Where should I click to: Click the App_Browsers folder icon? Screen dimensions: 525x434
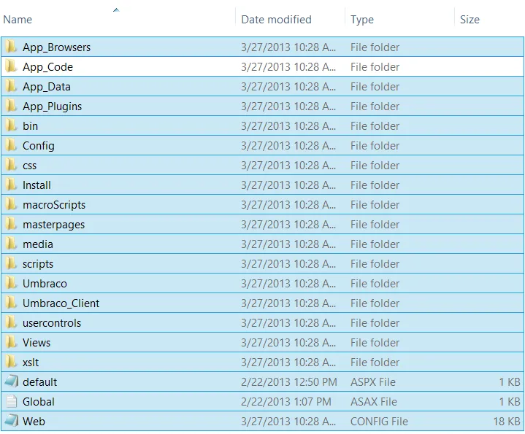(11, 47)
